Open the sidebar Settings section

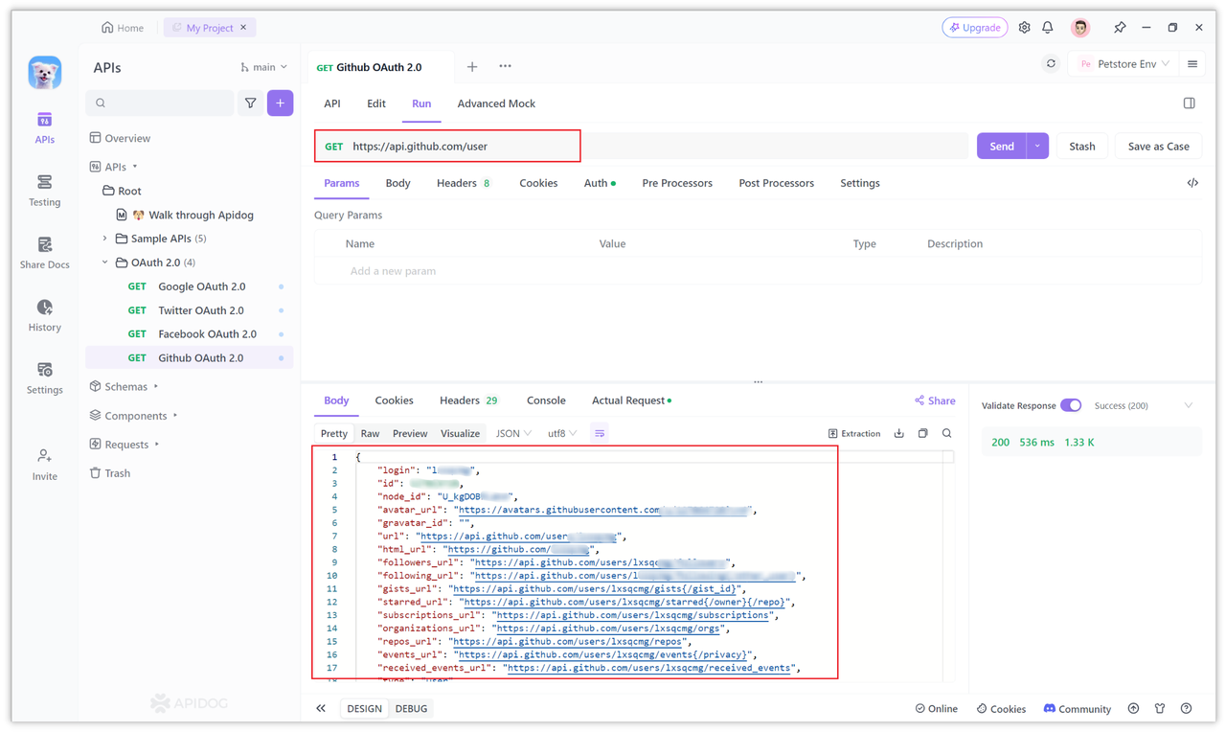44,378
